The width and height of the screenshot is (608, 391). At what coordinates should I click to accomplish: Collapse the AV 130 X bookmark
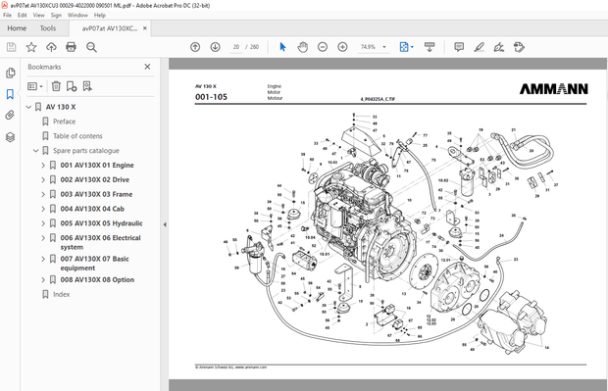pyautogui.click(x=28, y=107)
